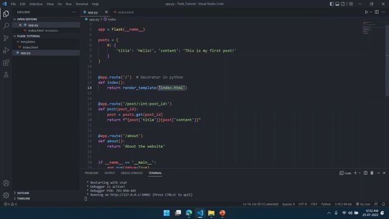This screenshot has width=389, height=219.
Task: Open the Source Control view
Action: [6, 38]
